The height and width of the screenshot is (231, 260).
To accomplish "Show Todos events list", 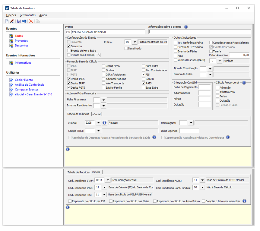I will tap(19, 36).
